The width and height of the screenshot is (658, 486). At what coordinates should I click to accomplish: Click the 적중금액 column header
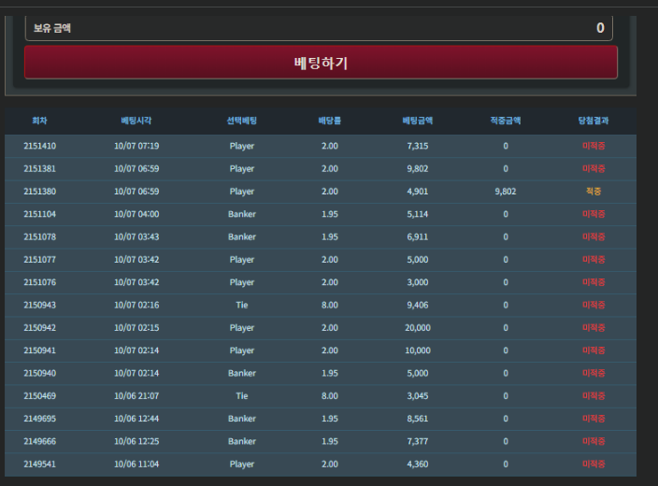coord(506,121)
